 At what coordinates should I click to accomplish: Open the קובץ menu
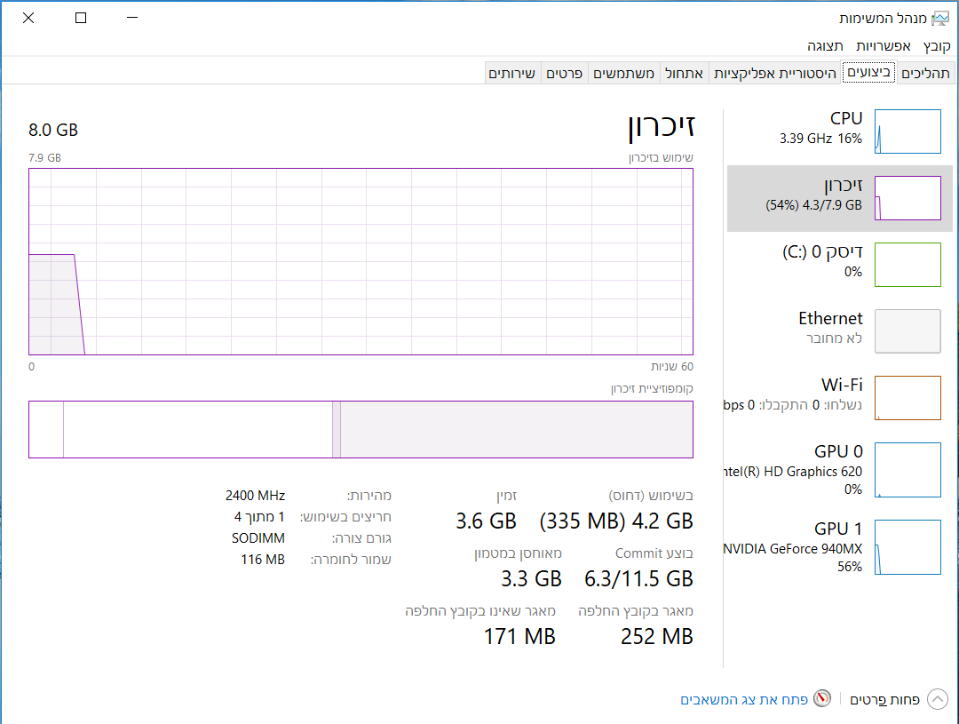(x=937, y=46)
